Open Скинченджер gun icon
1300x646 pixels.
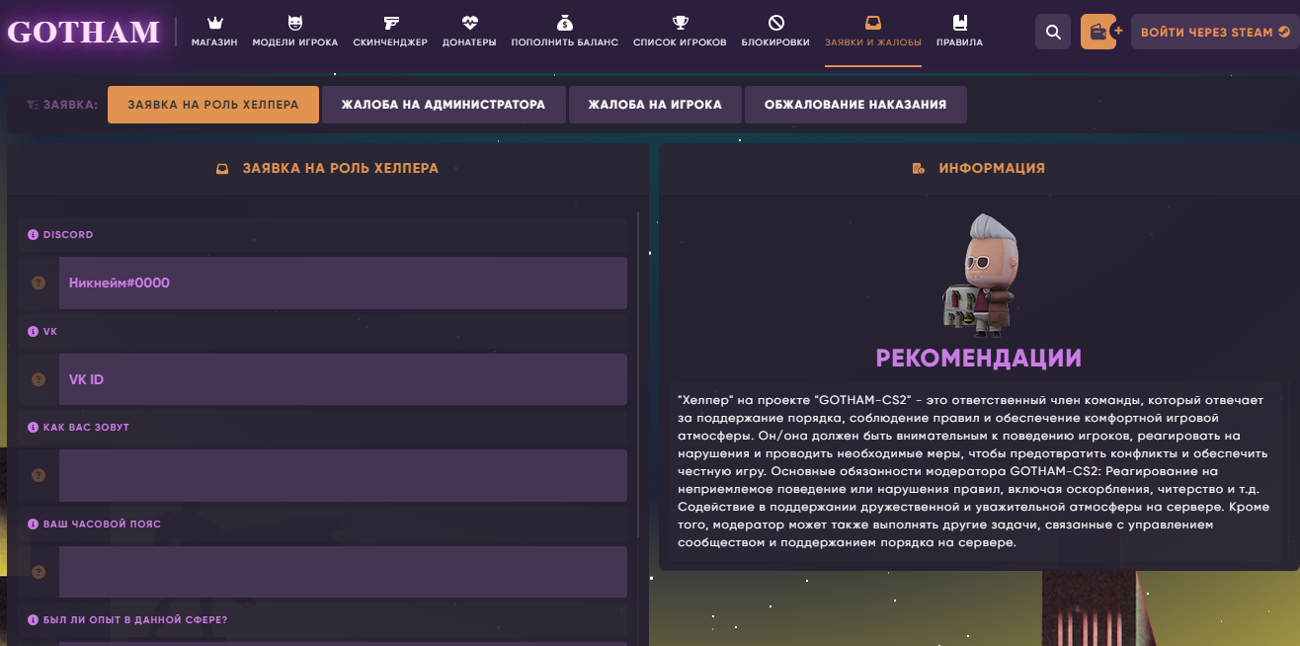point(390,23)
